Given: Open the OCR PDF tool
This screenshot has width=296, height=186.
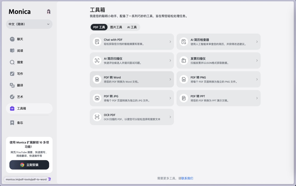Looking at the screenshot, I should pyautogui.click(x=132, y=117).
